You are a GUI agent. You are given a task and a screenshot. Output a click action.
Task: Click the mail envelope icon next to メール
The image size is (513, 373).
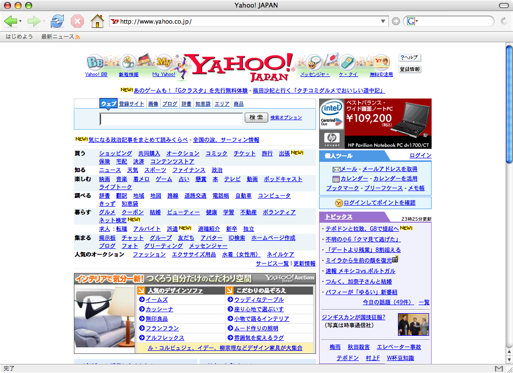336,169
